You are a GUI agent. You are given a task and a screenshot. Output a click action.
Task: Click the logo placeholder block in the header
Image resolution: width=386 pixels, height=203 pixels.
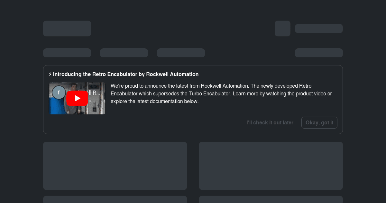[67, 29]
